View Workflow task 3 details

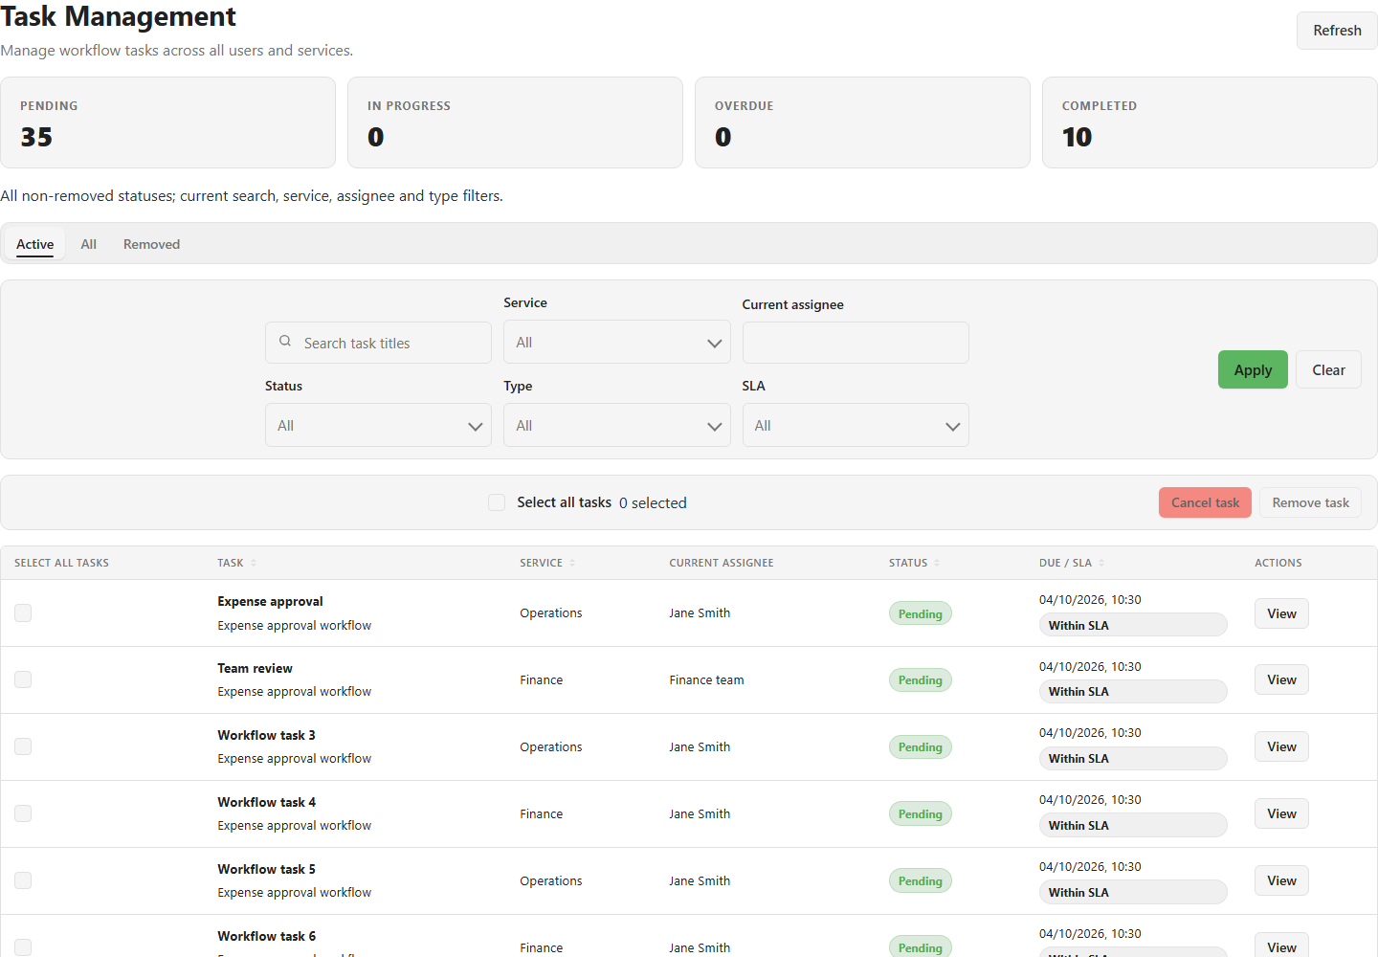[x=1281, y=746]
